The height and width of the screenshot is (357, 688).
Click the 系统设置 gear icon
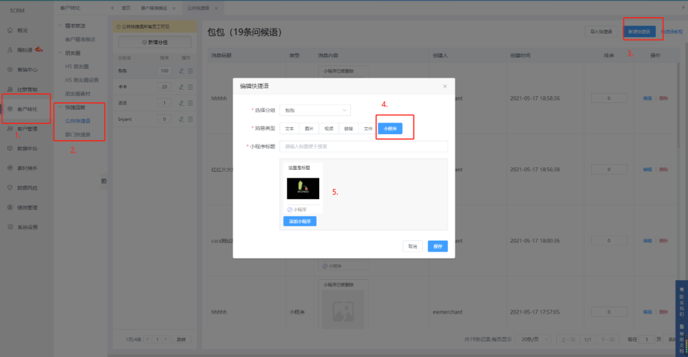click(10, 227)
